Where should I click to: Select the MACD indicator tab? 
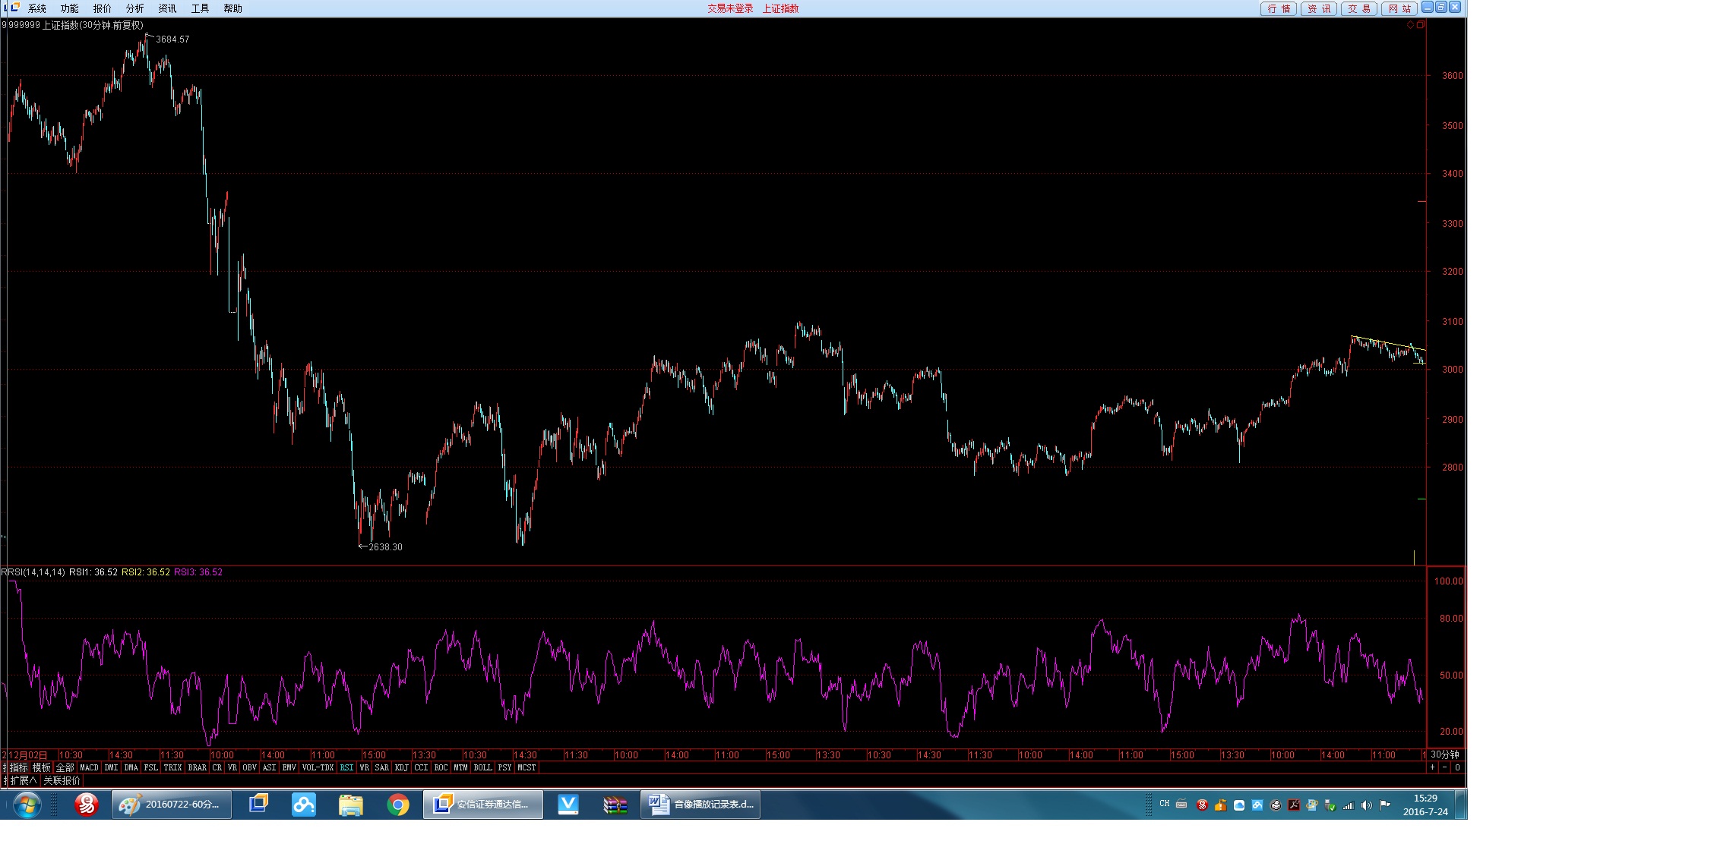click(x=89, y=767)
